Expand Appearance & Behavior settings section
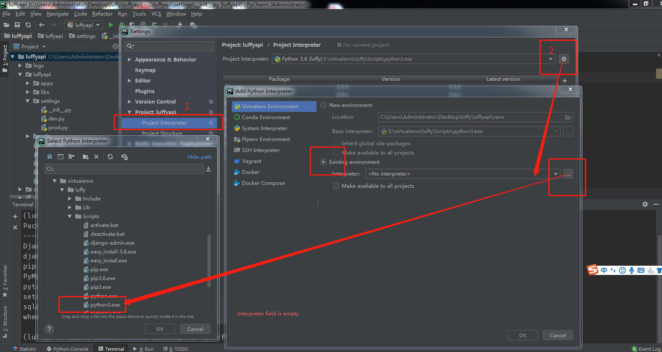The width and height of the screenshot is (662, 352). (130, 60)
